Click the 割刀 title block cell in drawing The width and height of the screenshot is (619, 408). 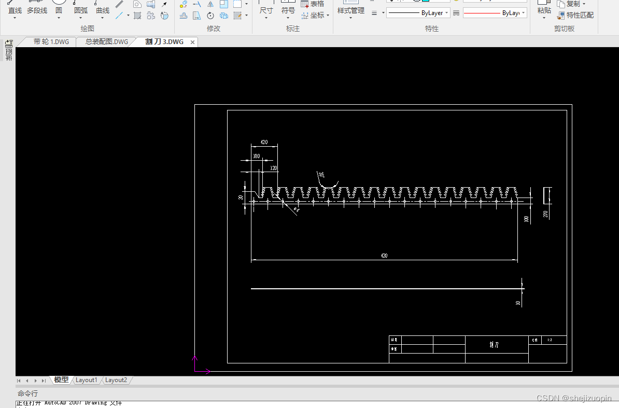click(497, 344)
